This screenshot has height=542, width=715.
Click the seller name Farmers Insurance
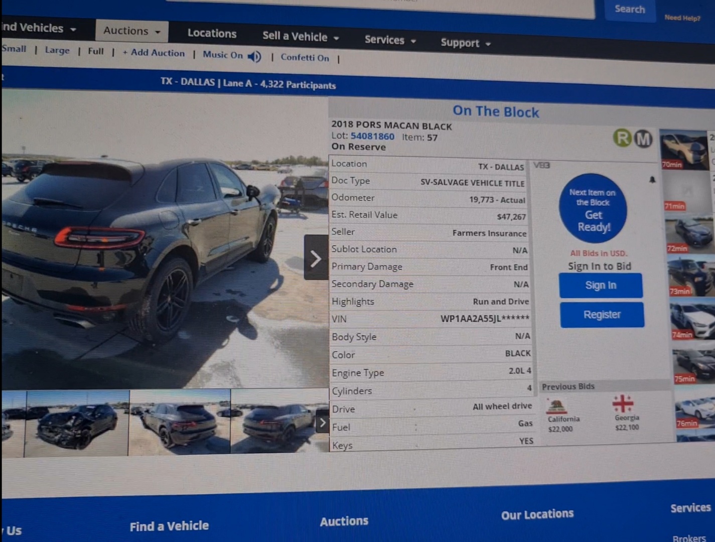pyautogui.click(x=489, y=233)
